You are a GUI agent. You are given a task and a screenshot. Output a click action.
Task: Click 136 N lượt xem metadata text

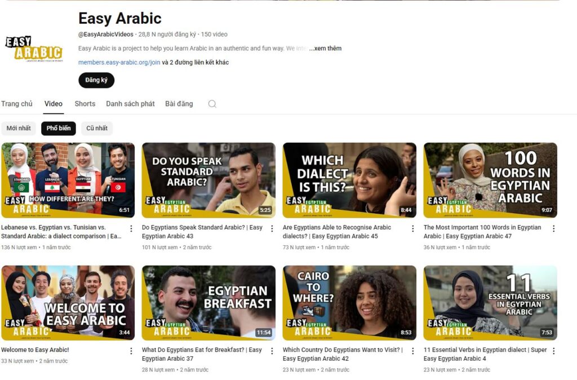(x=19, y=248)
